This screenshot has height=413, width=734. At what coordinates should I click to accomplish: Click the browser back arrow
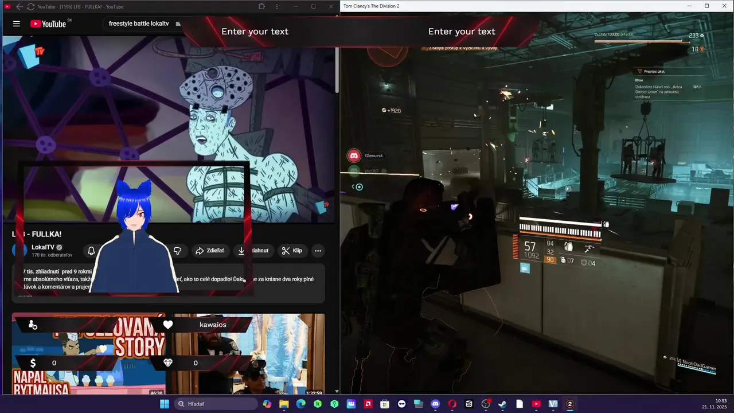coord(19,6)
